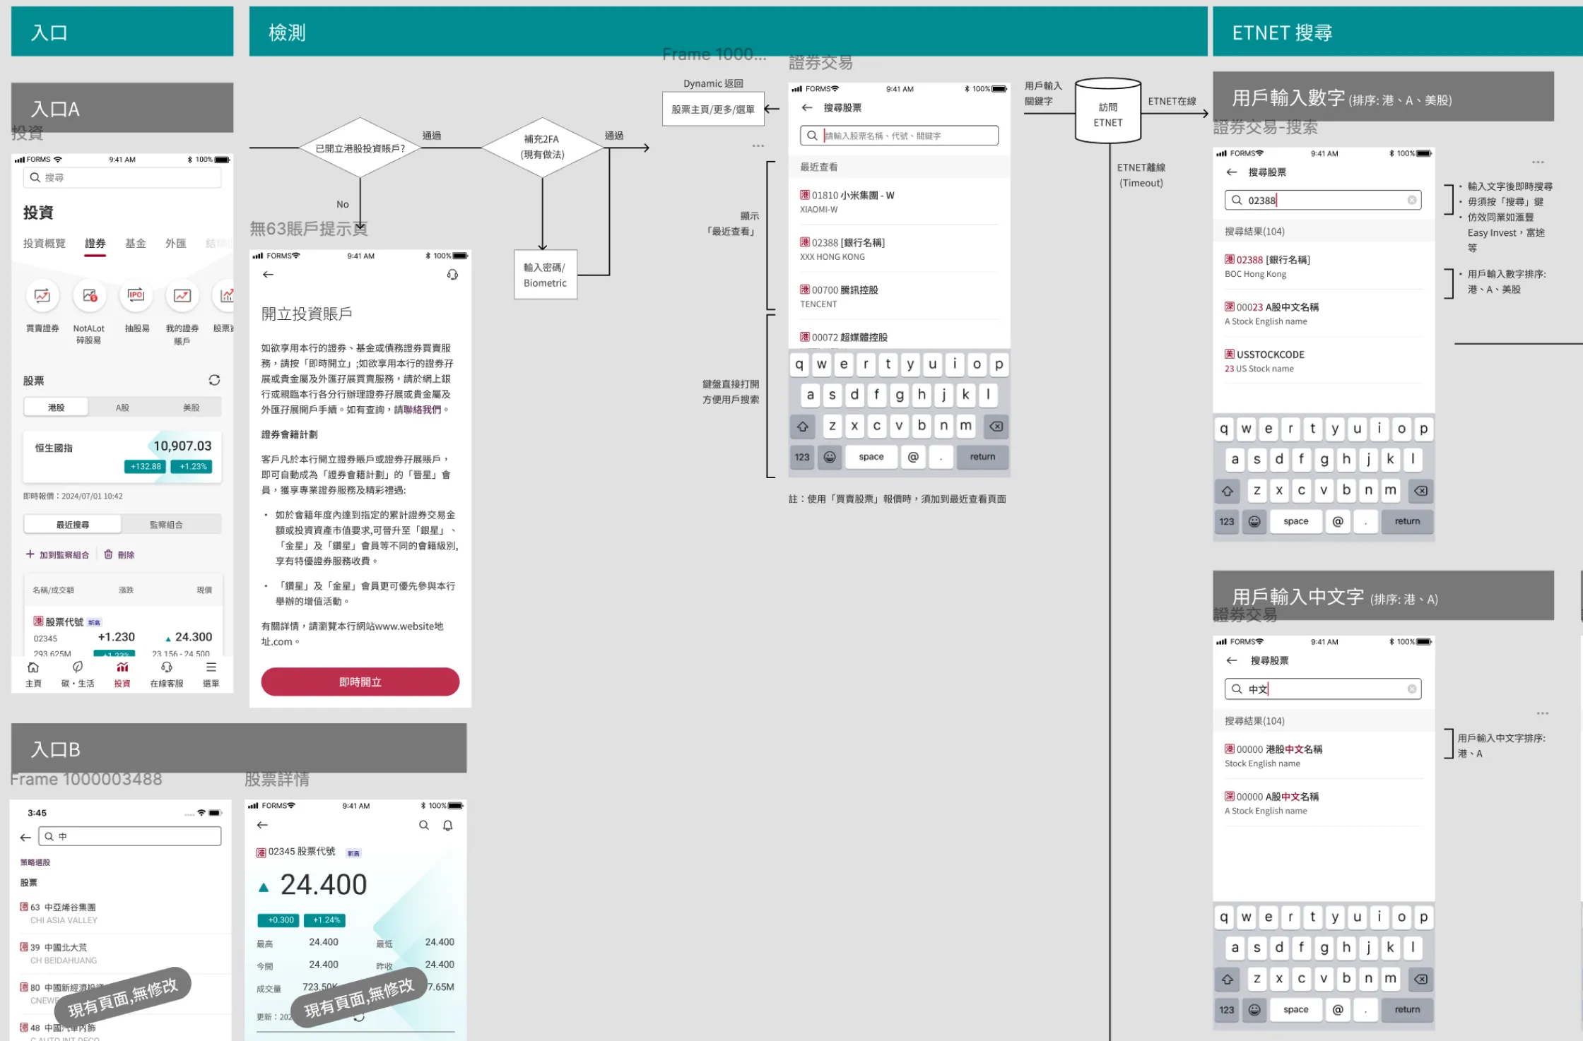Tap the 即時開立 button
The height and width of the screenshot is (1041, 1583).
[x=360, y=682]
